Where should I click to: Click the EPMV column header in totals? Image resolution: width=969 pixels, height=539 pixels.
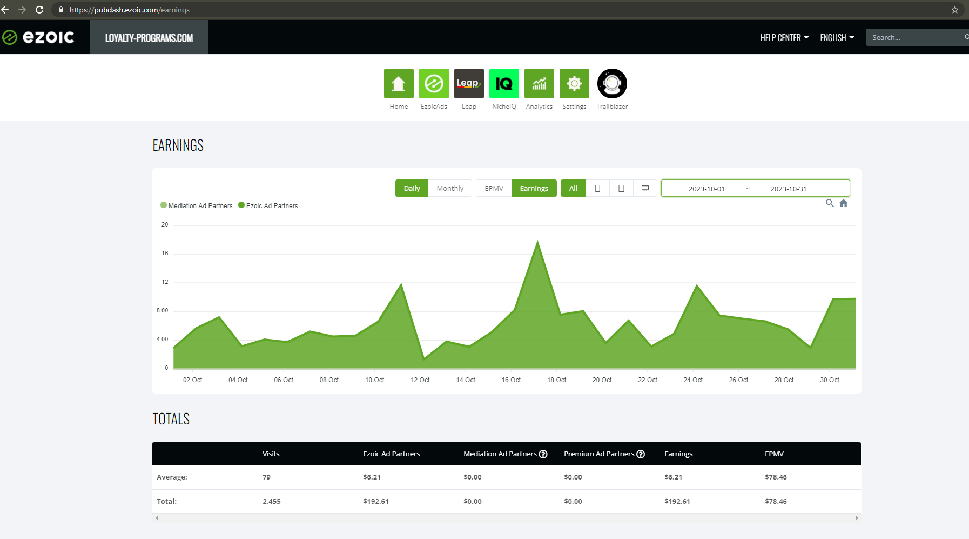(x=774, y=454)
